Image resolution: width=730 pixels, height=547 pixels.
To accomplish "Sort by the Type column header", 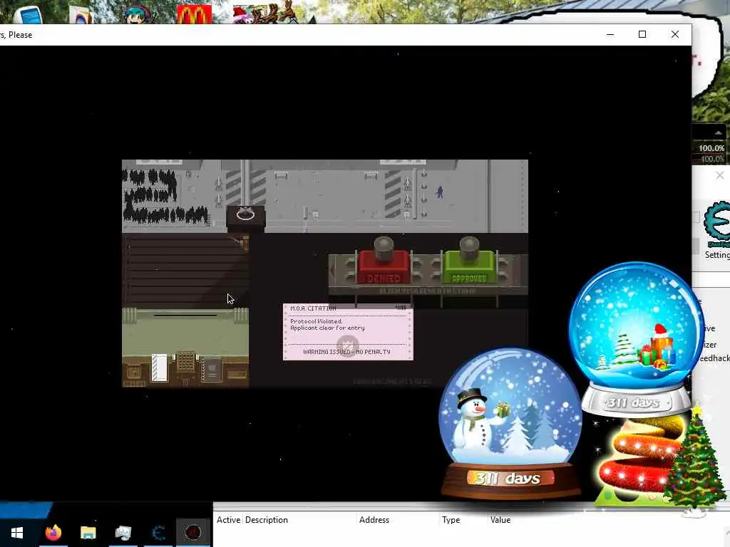I will [x=451, y=520].
